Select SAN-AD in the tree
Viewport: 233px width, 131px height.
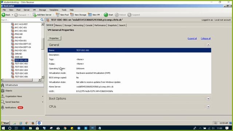point(18,53)
